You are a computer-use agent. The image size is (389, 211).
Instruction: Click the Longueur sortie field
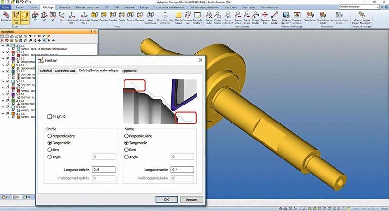pyautogui.click(x=182, y=170)
